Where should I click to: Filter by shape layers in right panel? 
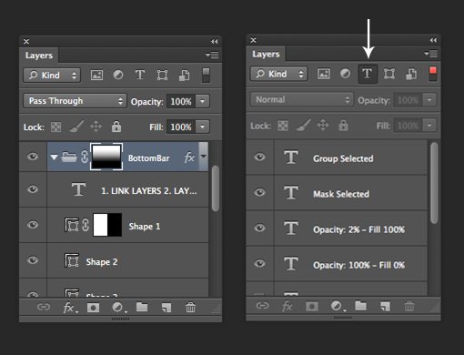[389, 74]
